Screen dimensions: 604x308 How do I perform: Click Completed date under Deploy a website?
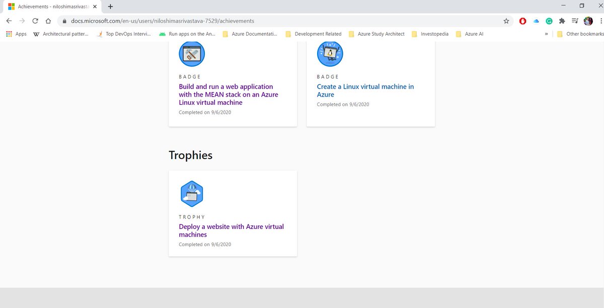[x=205, y=245]
